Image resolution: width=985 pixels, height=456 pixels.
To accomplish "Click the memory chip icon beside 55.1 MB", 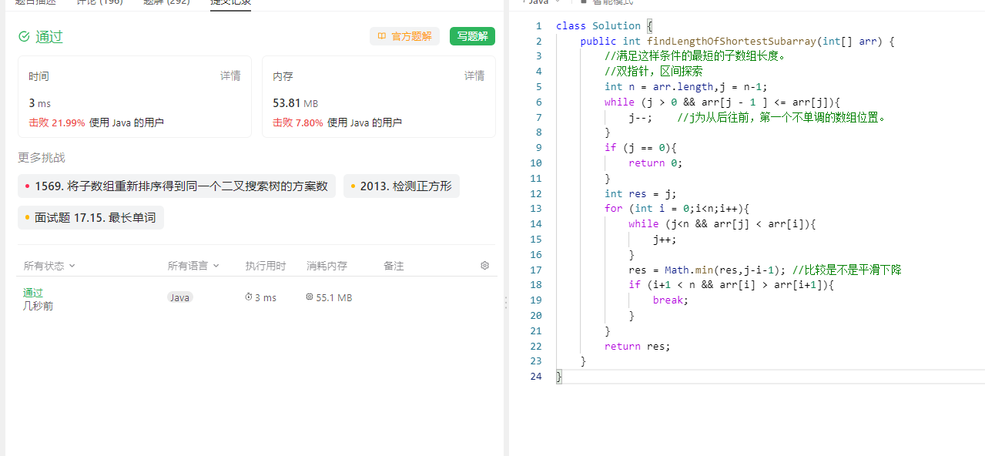I will [x=310, y=297].
